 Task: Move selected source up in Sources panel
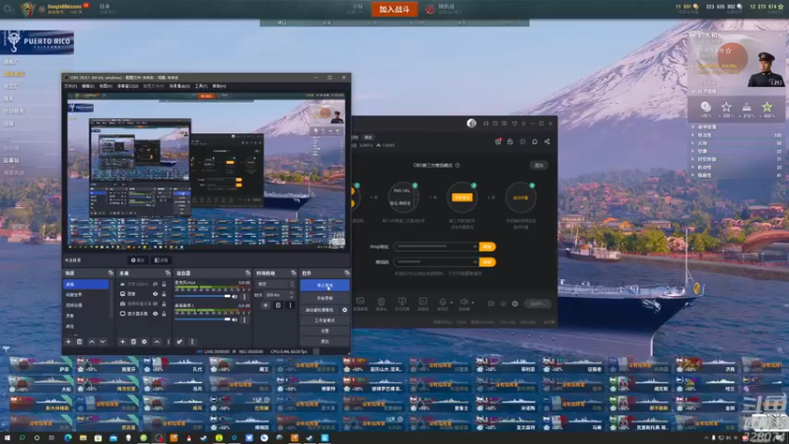(157, 341)
